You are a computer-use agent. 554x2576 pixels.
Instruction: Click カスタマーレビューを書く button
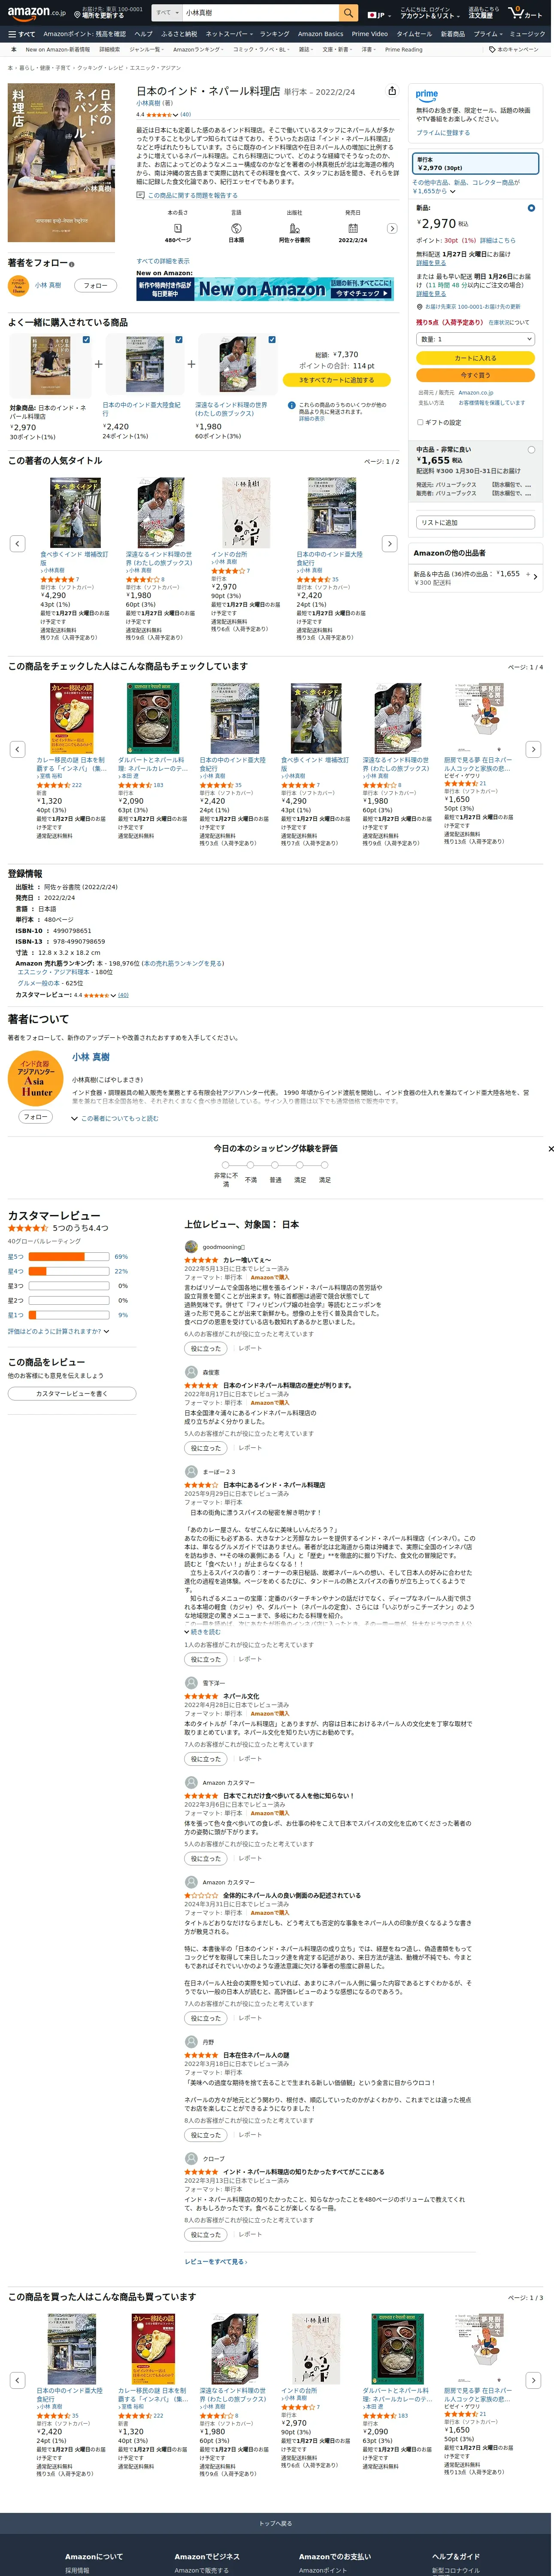point(72,1393)
